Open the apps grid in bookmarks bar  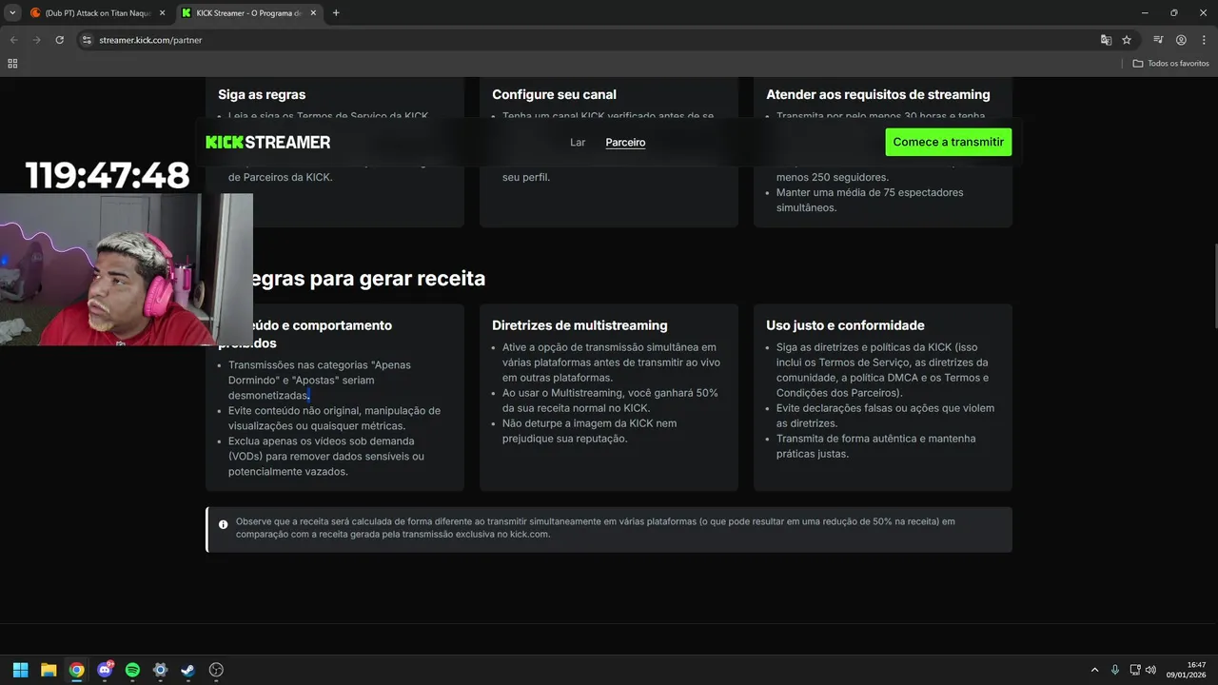pos(12,64)
